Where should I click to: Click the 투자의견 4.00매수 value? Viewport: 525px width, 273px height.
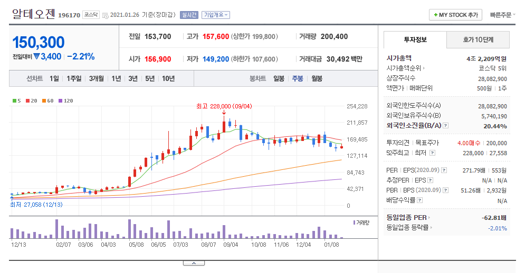click(x=469, y=143)
